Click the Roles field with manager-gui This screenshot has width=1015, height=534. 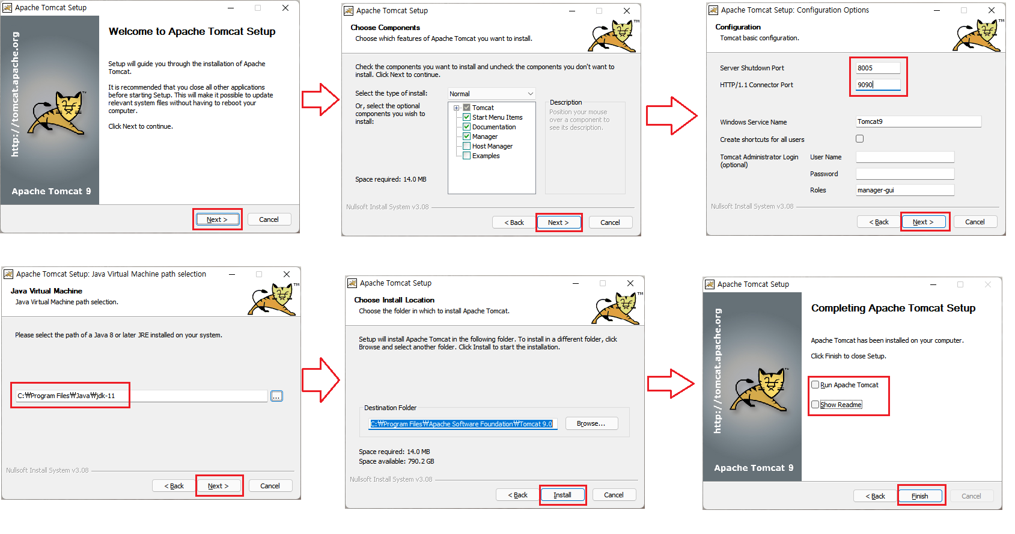click(x=905, y=190)
